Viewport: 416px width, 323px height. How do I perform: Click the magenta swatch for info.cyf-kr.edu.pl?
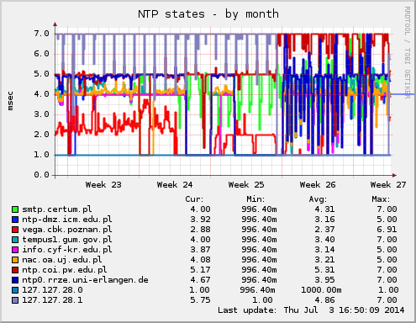(x=15, y=250)
